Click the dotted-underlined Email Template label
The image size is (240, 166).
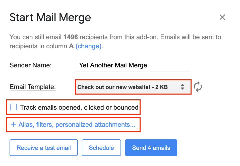coord(33,87)
